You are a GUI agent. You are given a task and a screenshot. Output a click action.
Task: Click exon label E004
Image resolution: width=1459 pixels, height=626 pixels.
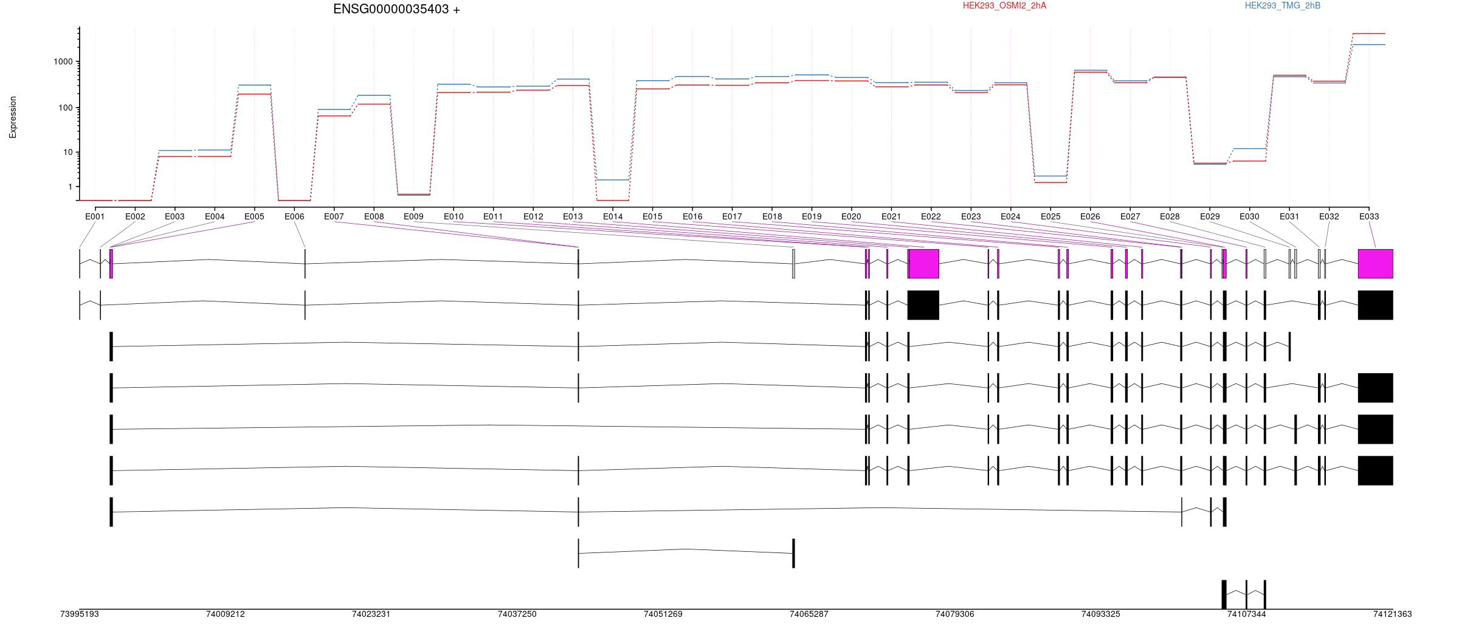(215, 216)
